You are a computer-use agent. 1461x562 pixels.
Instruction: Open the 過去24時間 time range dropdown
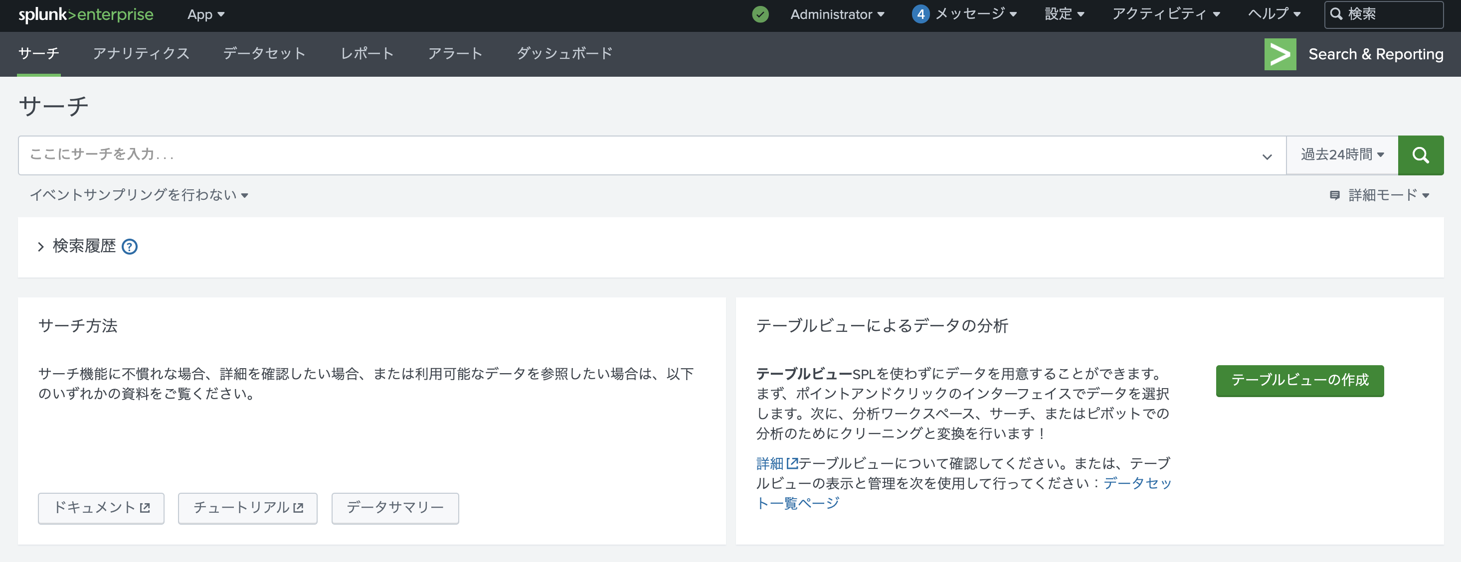pos(1342,154)
